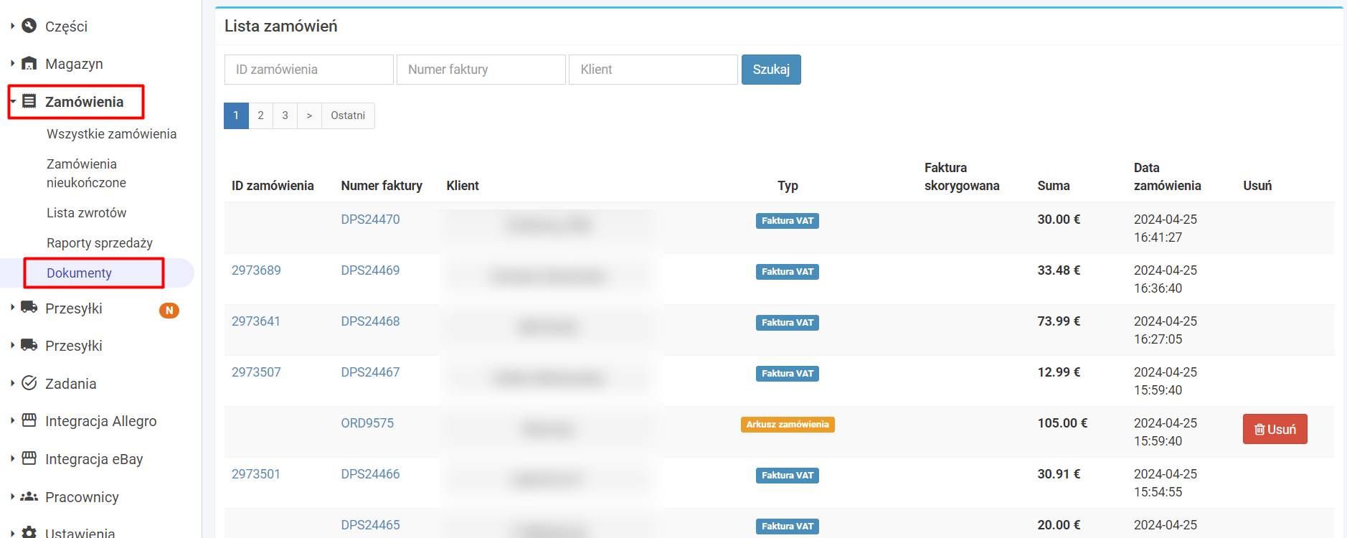Click the Ustawienia gear icon
The image size is (1347, 538).
coord(29,533)
